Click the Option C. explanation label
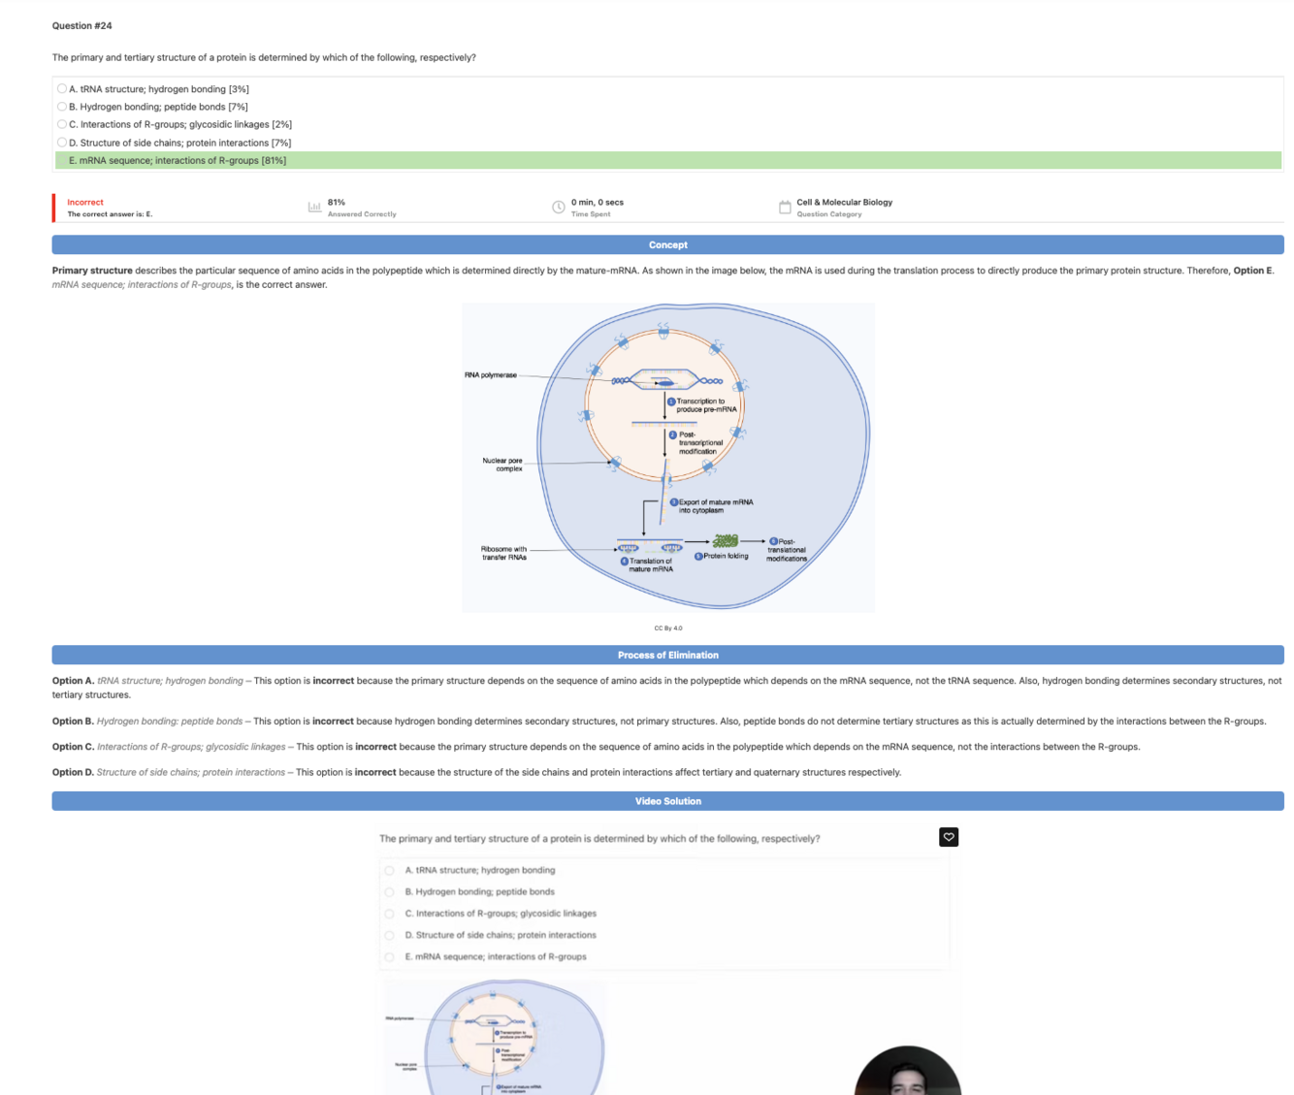 [x=73, y=747]
